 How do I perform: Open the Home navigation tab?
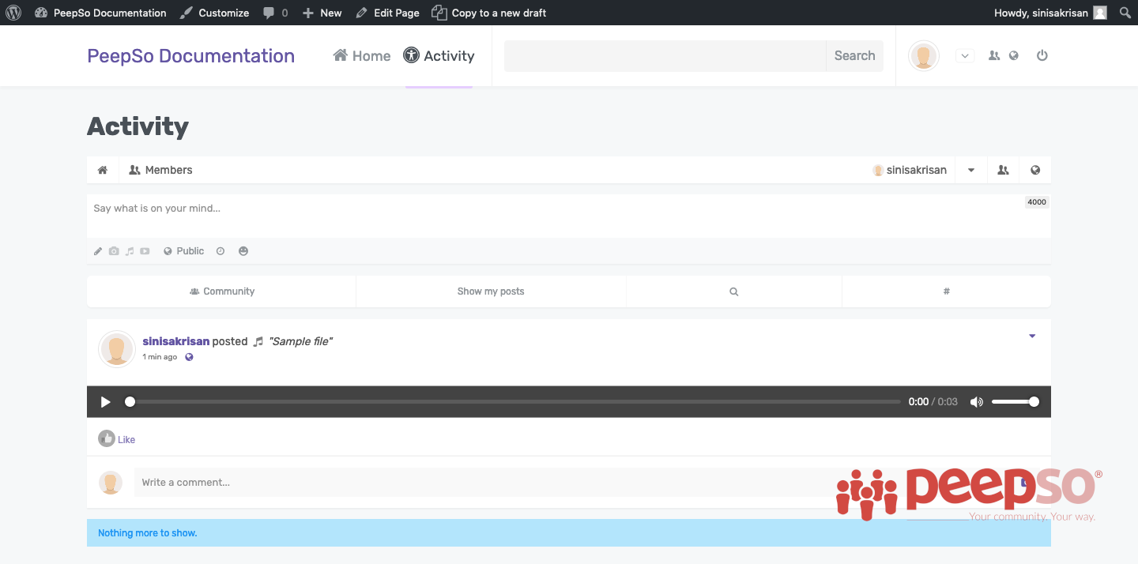(362, 56)
